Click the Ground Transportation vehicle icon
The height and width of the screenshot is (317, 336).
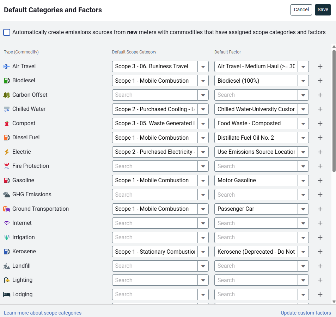click(x=7, y=209)
